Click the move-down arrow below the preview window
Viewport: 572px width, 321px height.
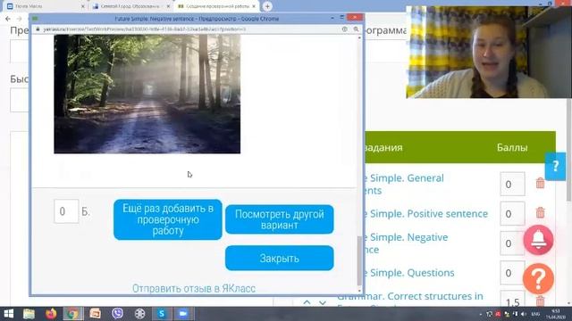(323, 302)
